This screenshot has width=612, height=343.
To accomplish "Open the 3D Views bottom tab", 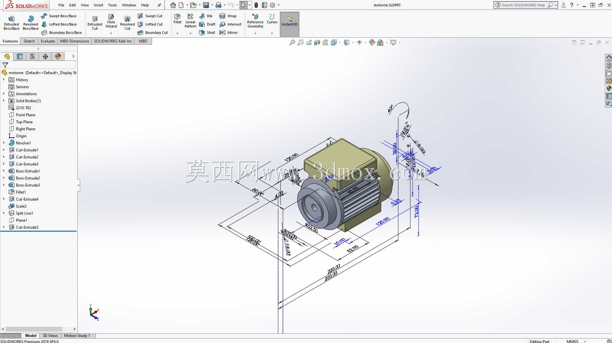I will (50, 336).
